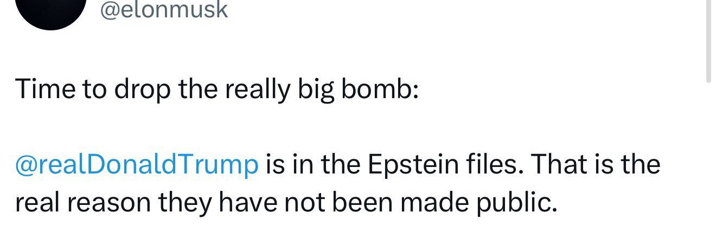Open the @elonmusk profile handle

[x=163, y=9]
